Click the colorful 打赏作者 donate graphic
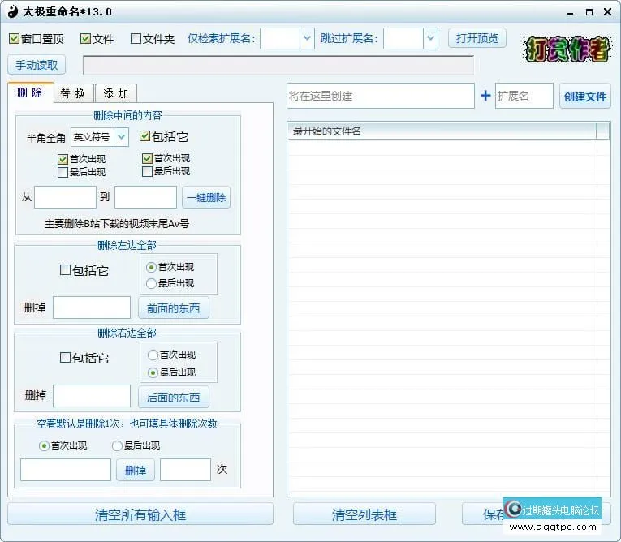This screenshot has width=621, height=542. coord(567,49)
